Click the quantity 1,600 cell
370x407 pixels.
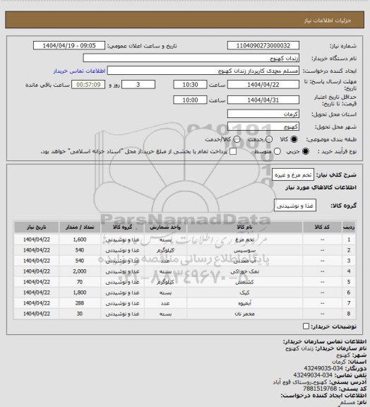80,240
